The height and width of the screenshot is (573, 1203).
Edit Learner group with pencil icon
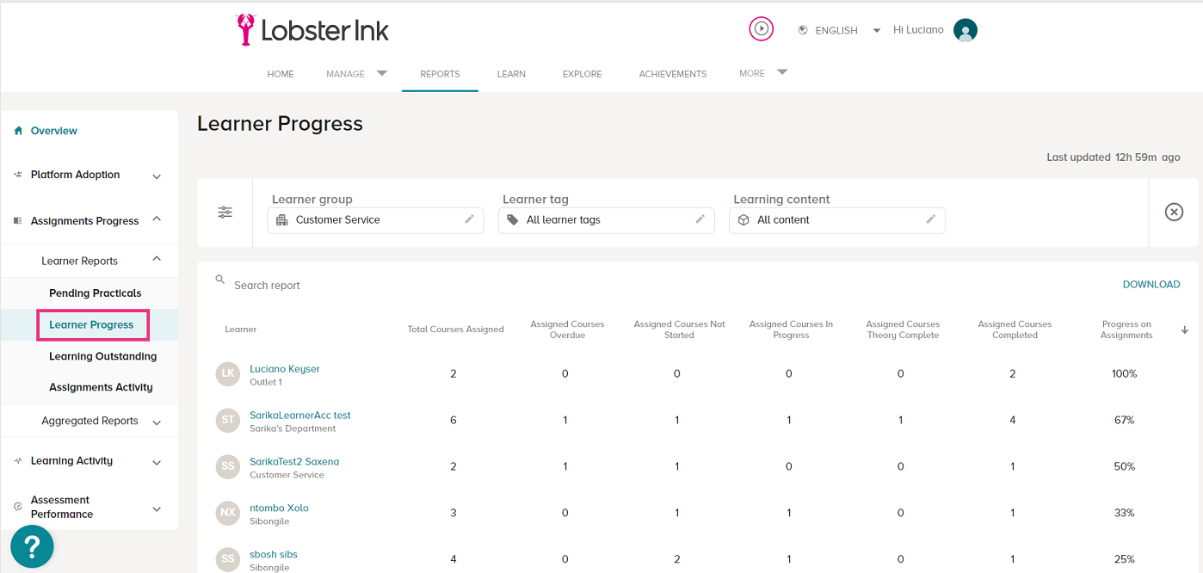tap(469, 219)
